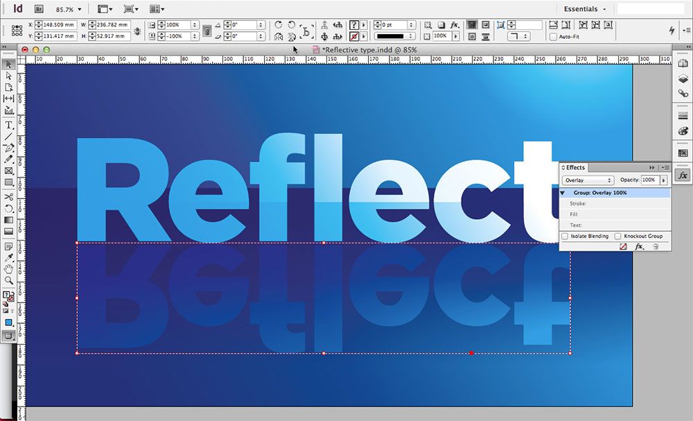Enable the Isolate Blending checkbox
Screen dimensions: 693x421
(x=565, y=236)
